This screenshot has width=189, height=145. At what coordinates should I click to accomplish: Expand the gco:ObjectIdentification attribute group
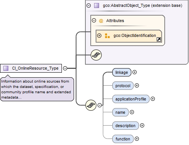click(x=99, y=35)
